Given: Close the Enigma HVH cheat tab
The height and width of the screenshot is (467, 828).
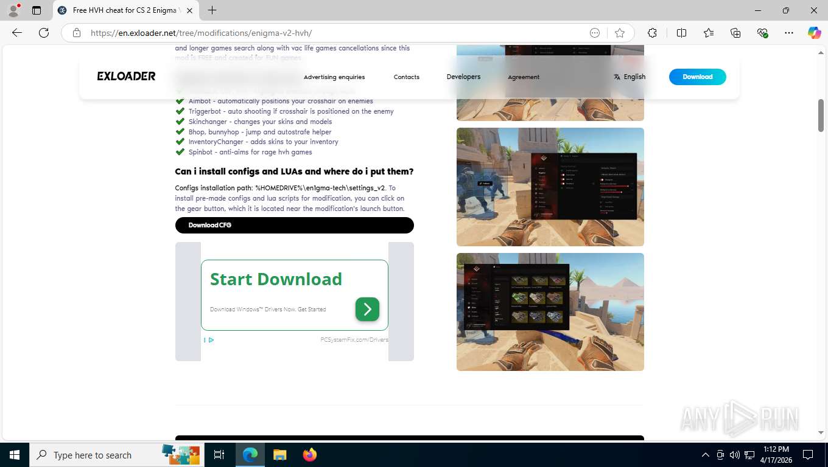Looking at the screenshot, I should tap(189, 10).
